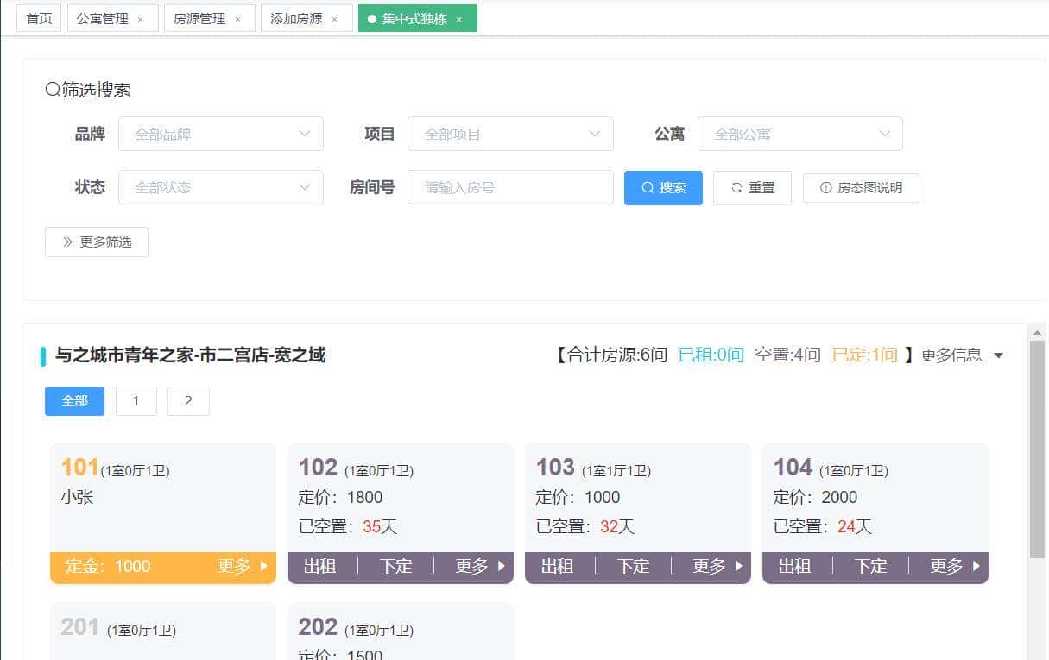Image resolution: width=1049 pixels, height=660 pixels.
Task: Click the green dot icon on 集中式独栋 tab
Action: (x=370, y=17)
